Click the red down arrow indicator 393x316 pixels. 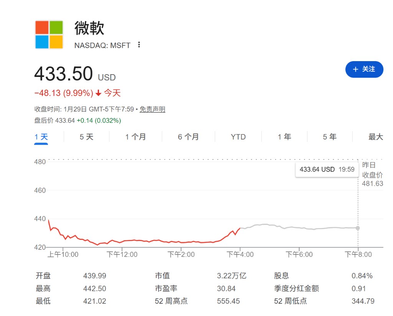coord(98,93)
